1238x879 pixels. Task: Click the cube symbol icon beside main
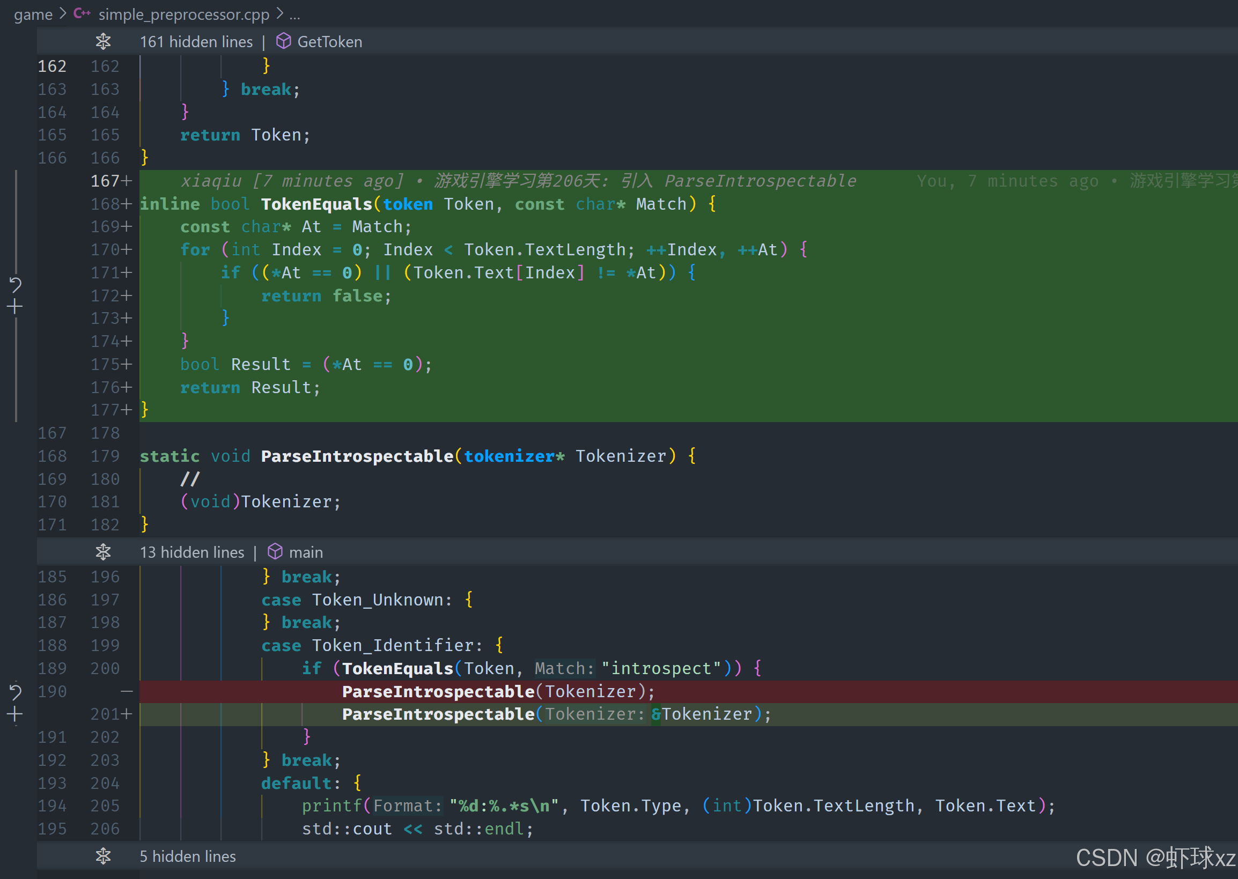point(275,551)
